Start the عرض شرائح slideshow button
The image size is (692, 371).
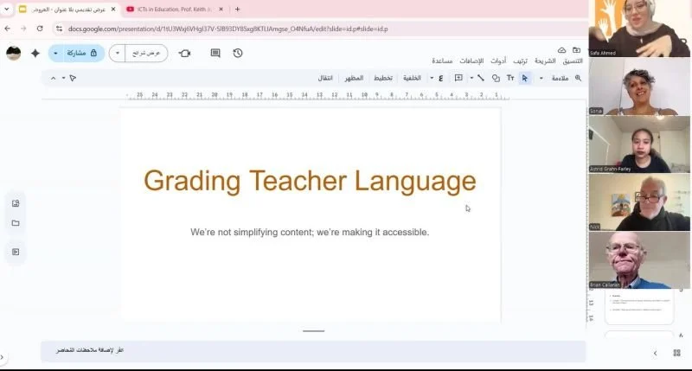click(x=146, y=53)
